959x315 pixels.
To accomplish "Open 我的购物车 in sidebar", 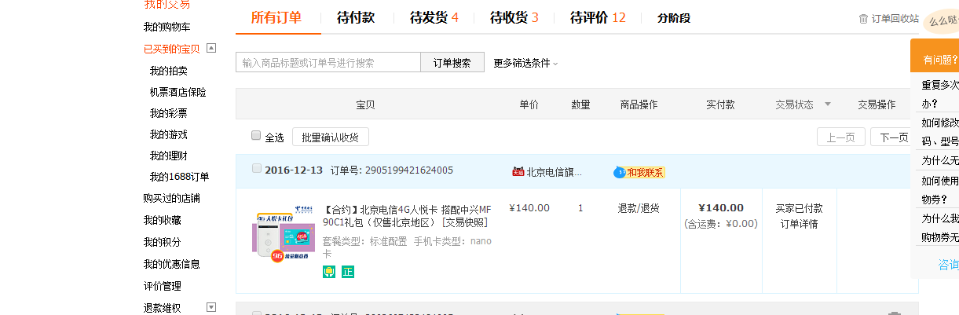I will point(167,27).
